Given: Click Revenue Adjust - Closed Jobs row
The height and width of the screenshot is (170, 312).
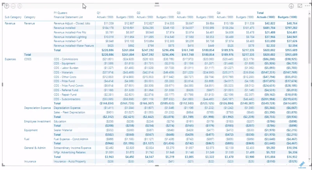Looking at the screenshot, I should click(x=72, y=23).
